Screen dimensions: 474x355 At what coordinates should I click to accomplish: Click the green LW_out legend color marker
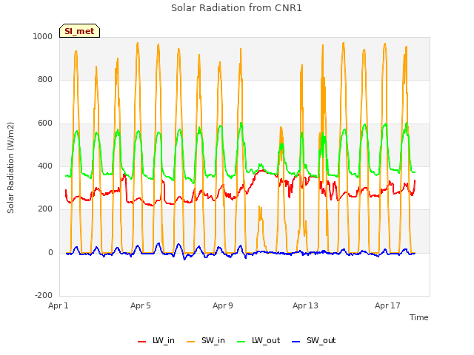pyautogui.click(x=241, y=342)
